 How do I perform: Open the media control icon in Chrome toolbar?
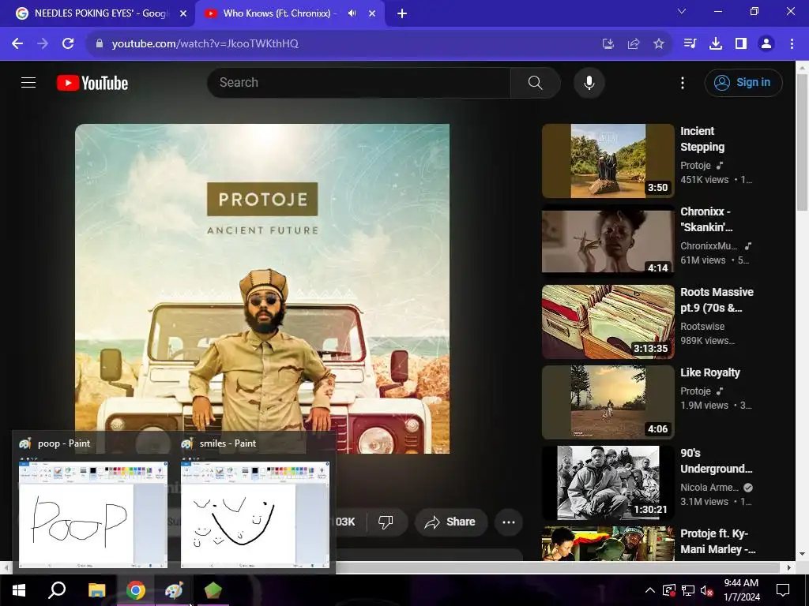tap(690, 44)
